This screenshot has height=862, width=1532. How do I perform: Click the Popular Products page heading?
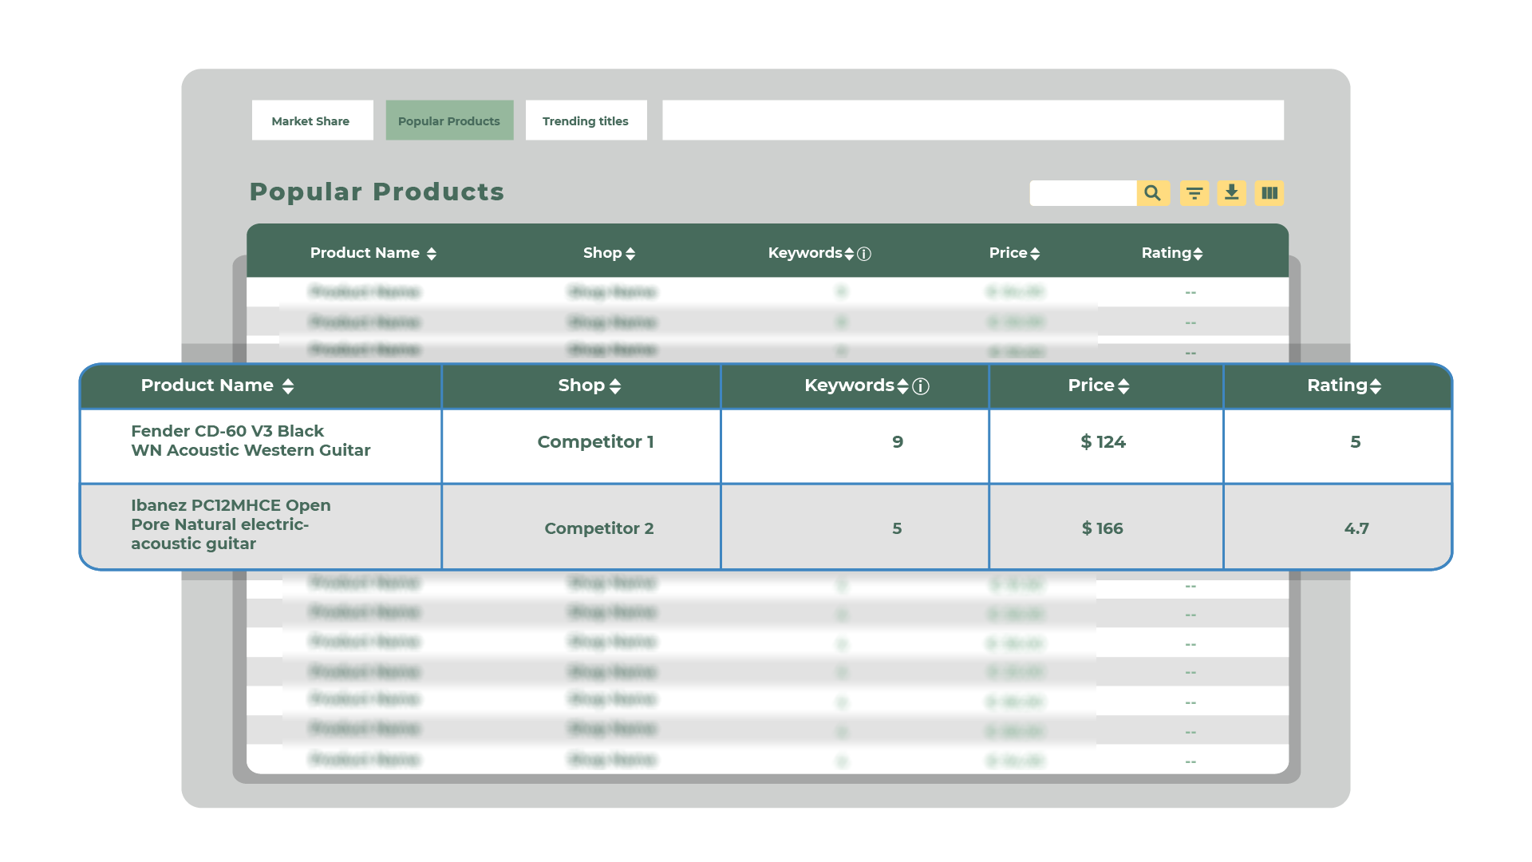click(x=377, y=192)
